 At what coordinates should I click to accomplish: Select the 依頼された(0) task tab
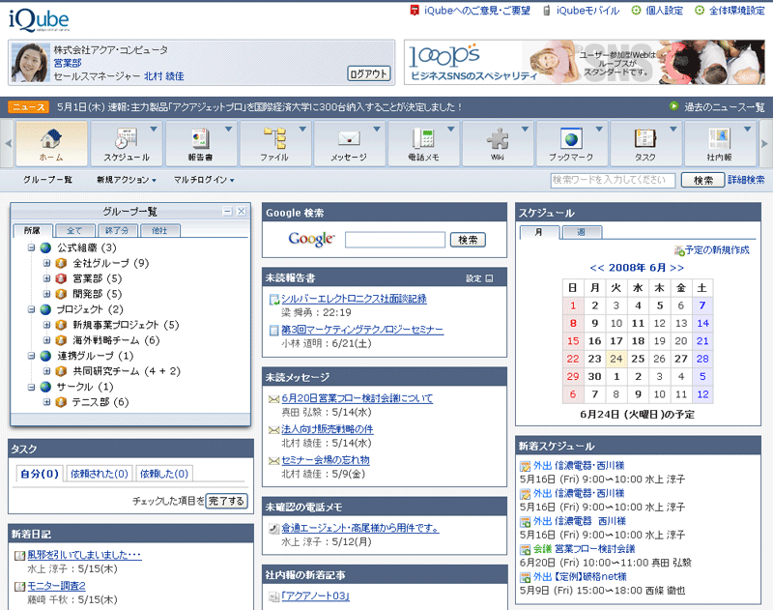tap(100, 474)
